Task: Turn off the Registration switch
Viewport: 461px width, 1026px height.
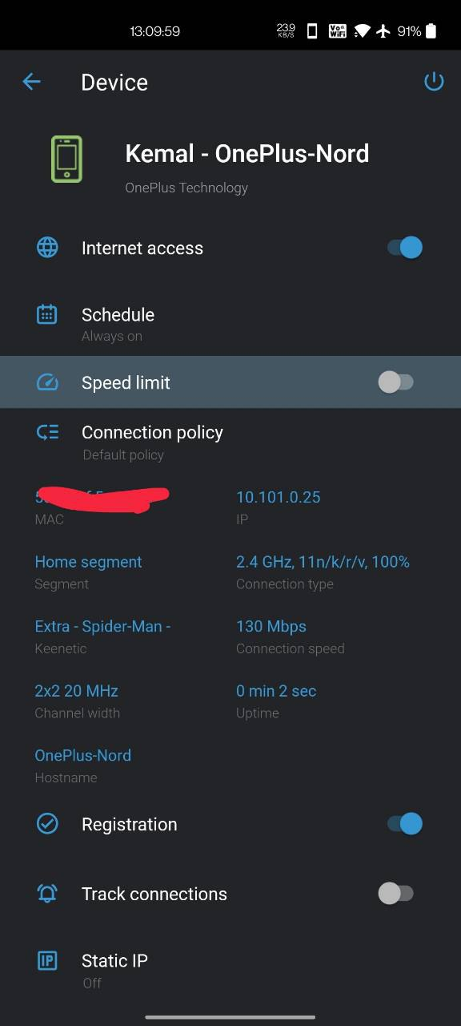Action: point(405,824)
